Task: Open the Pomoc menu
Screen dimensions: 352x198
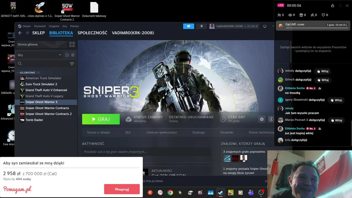Action: [x=75, y=26]
